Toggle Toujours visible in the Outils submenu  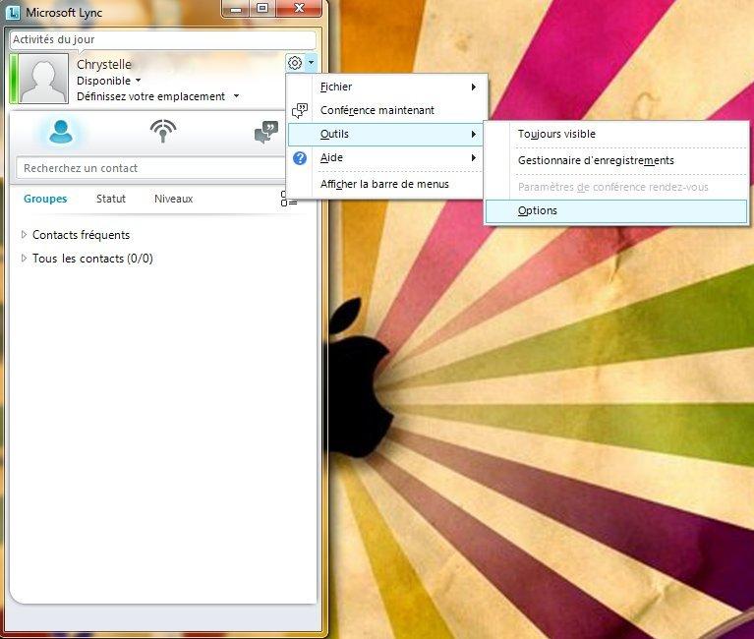616,134
